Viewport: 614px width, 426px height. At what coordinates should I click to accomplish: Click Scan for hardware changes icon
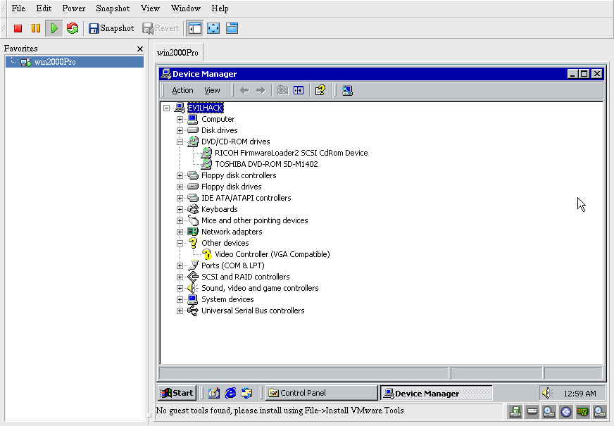coord(347,90)
